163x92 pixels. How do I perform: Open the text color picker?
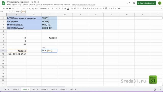pos(68,8)
